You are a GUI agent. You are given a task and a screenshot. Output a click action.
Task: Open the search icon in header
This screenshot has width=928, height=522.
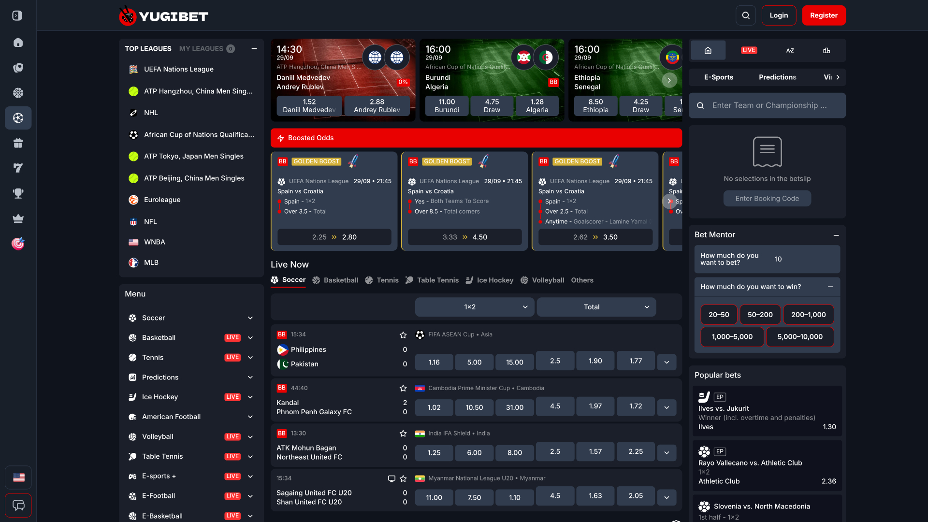(x=746, y=15)
